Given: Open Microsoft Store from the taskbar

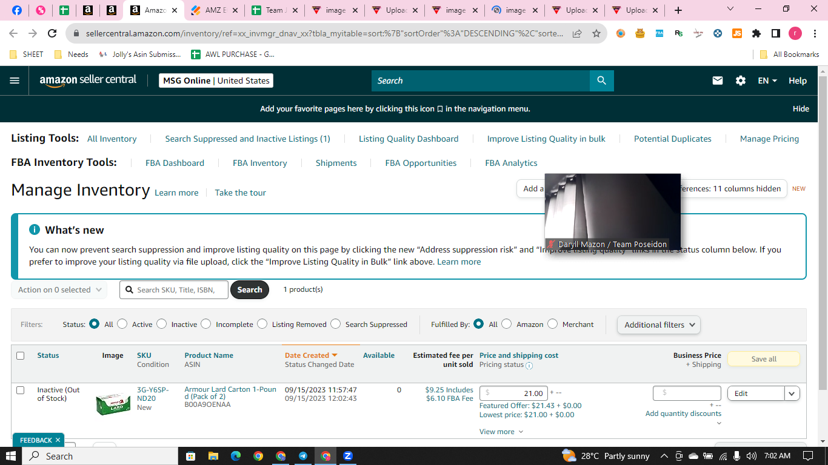Looking at the screenshot, I should (x=190, y=456).
